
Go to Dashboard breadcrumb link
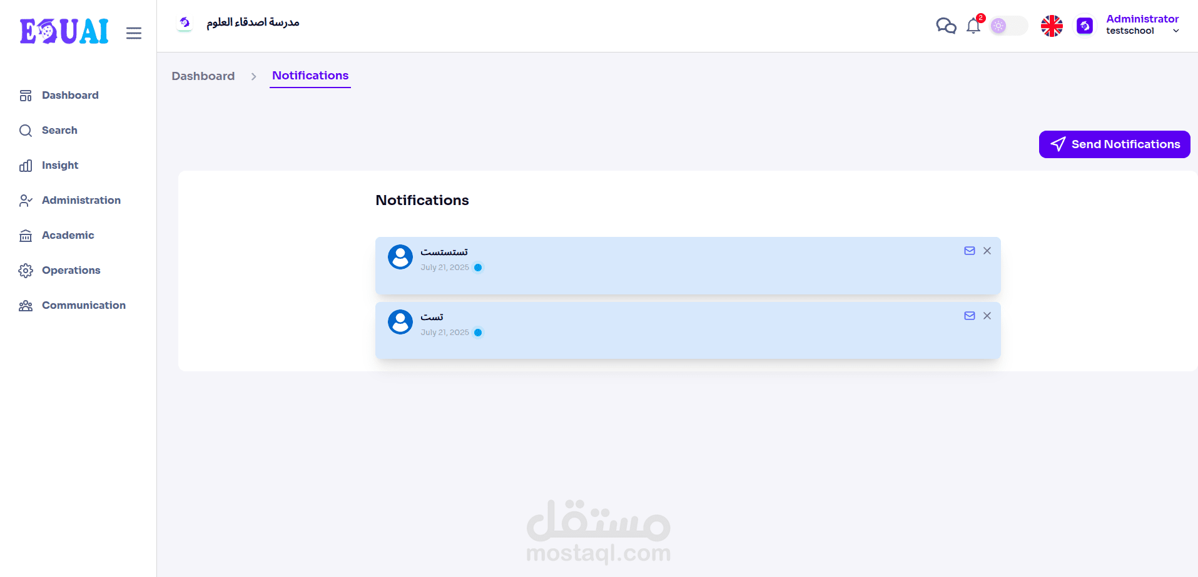[203, 76]
